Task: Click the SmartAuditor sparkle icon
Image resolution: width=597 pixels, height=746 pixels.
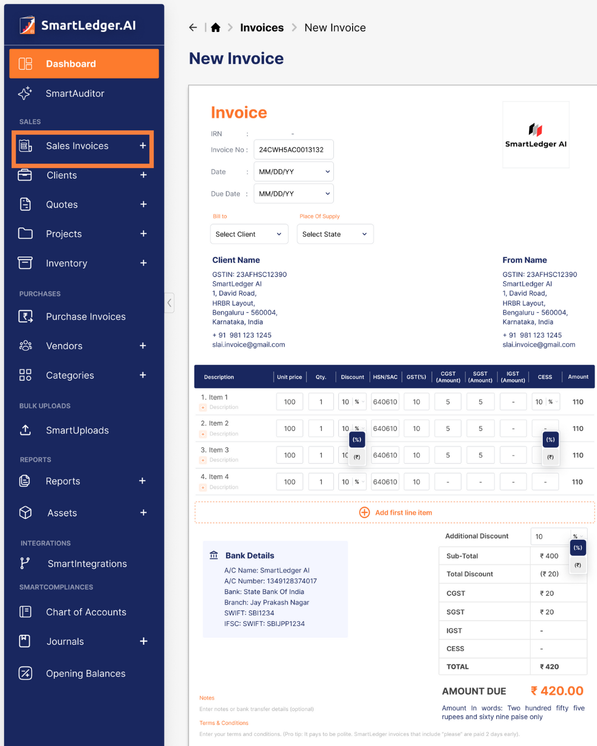Action: (x=25, y=93)
